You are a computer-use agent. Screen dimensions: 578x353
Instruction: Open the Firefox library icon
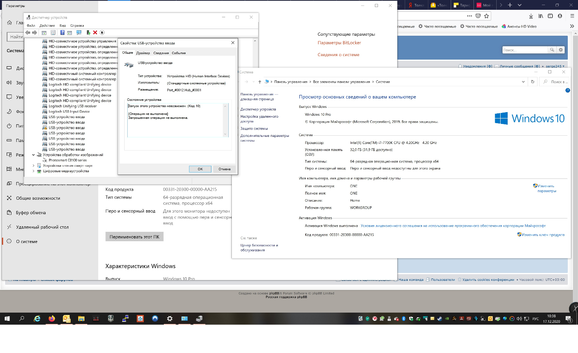pyautogui.click(x=541, y=16)
